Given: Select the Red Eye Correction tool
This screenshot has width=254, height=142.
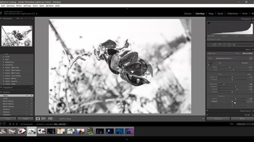Looking at the screenshot, I should [x=219, y=45].
